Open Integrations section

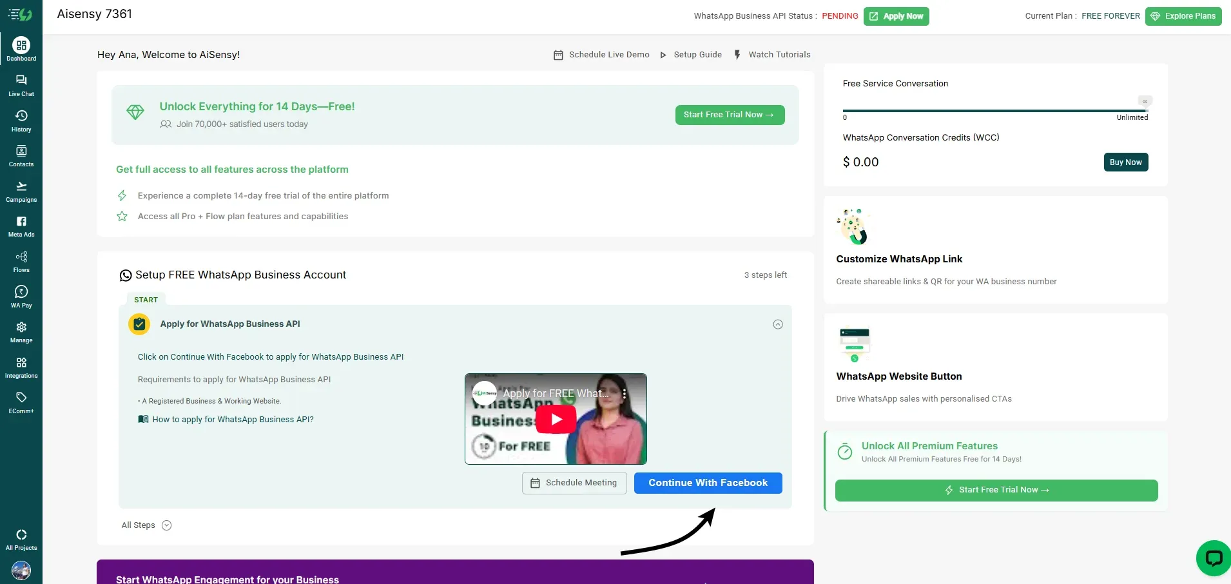(x=21, y=367)
